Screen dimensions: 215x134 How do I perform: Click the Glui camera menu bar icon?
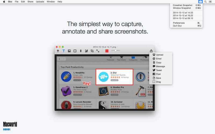point(200,2)
